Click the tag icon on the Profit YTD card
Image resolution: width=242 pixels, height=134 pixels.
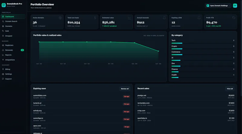coord(234,18)
